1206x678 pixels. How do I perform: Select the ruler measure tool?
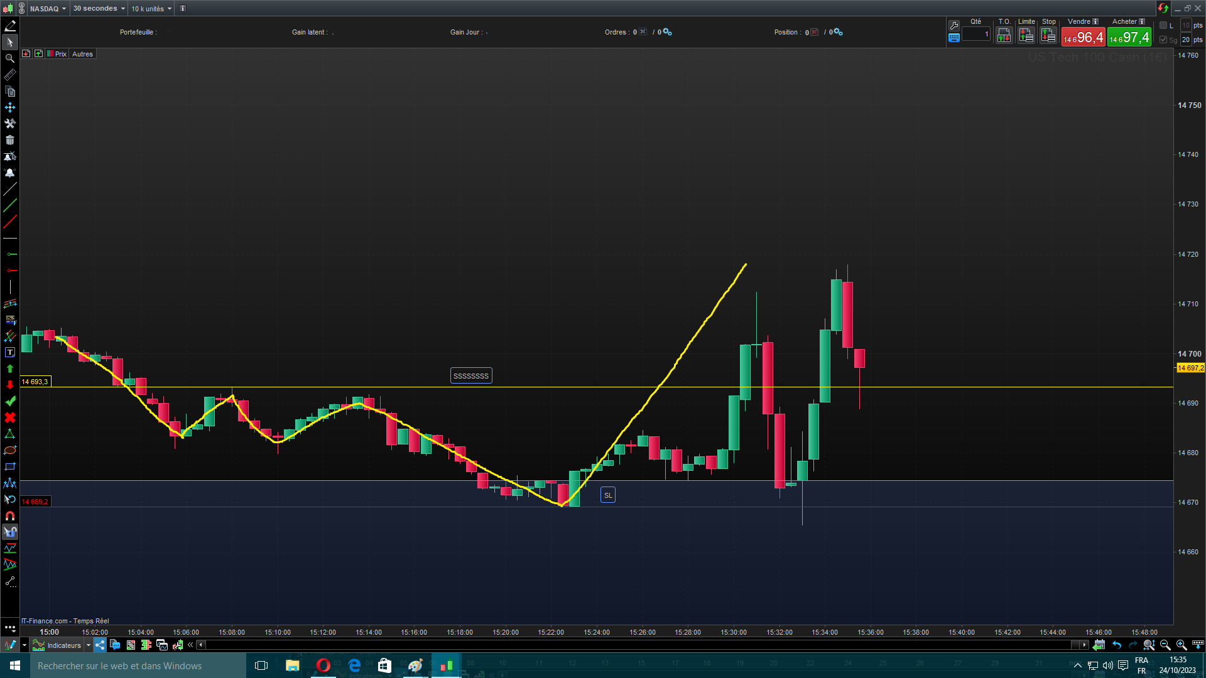point(9,75)
